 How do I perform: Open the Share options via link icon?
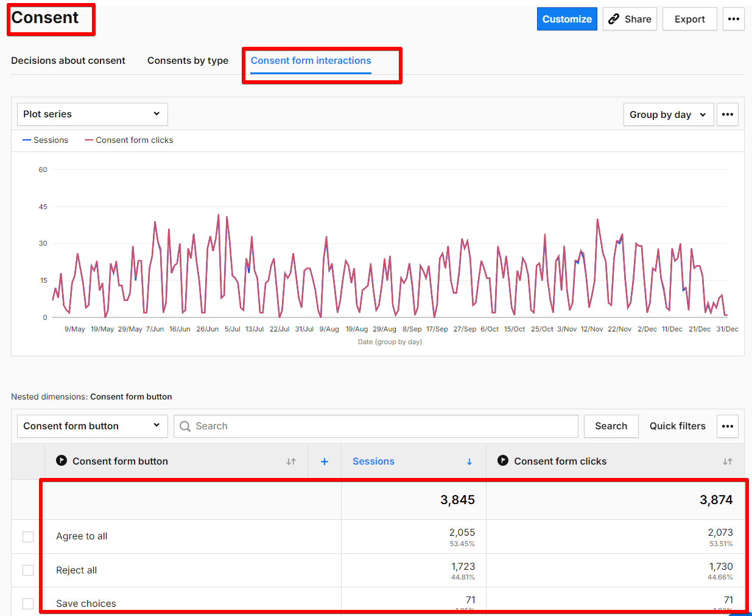[629, 19]
